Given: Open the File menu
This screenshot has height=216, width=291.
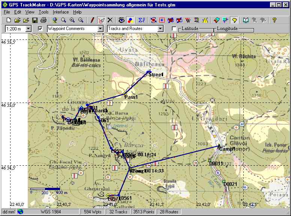Looking at the screenshot, I should click(x=7, y=12).
